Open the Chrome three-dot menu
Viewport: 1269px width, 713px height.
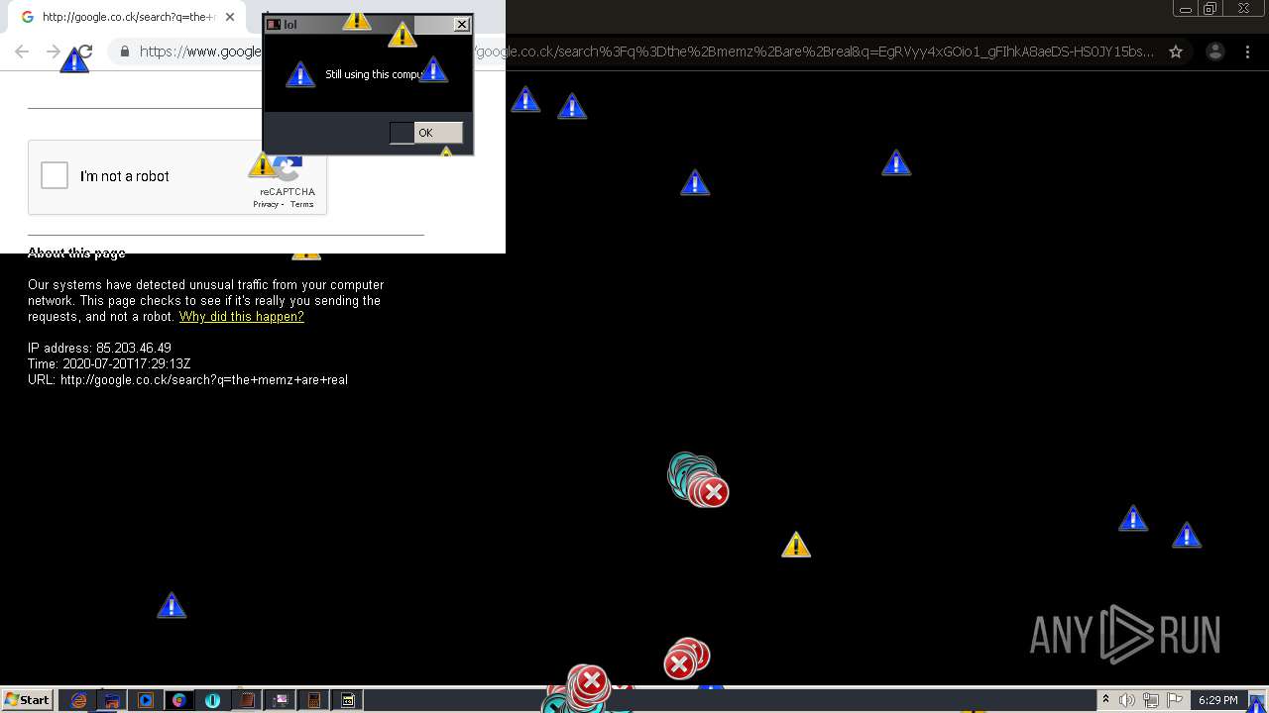tap(1247, 51)
